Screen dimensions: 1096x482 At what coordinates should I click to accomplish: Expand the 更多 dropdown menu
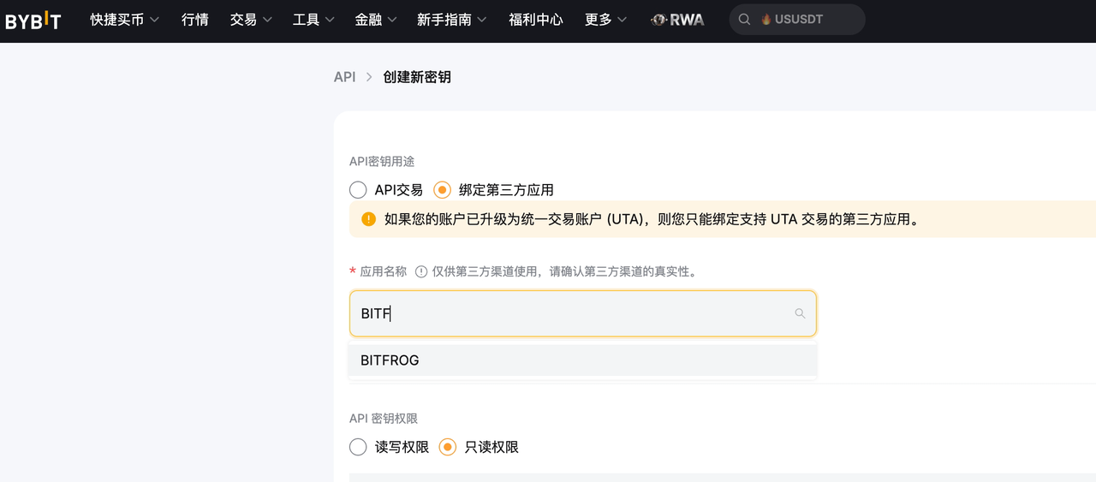(x=605, y=20)
